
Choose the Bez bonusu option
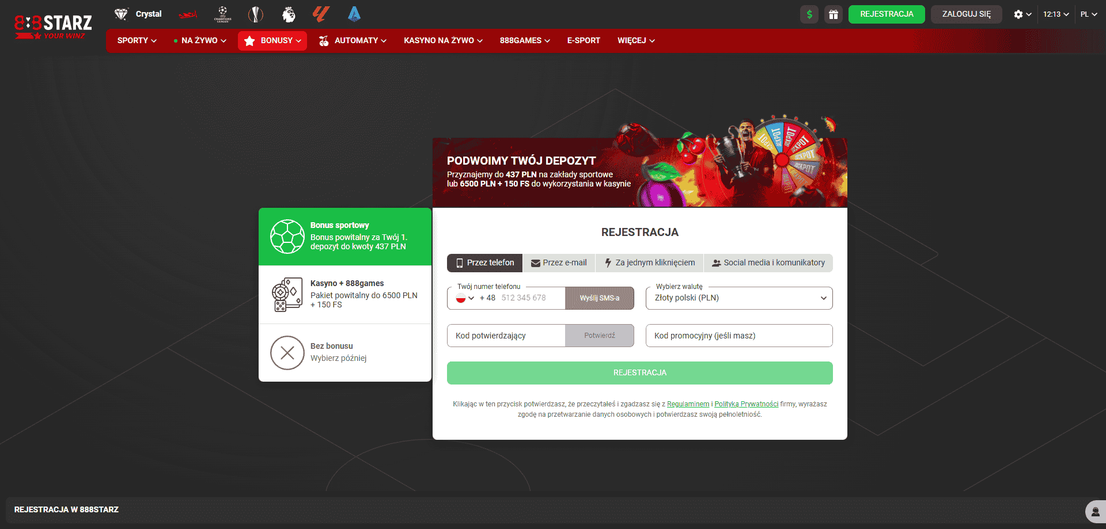pyautogui.click(x=344, y=352)
